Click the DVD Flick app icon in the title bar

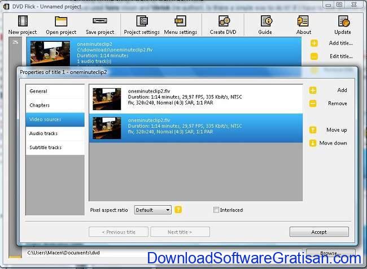click(x=6, y=7)
